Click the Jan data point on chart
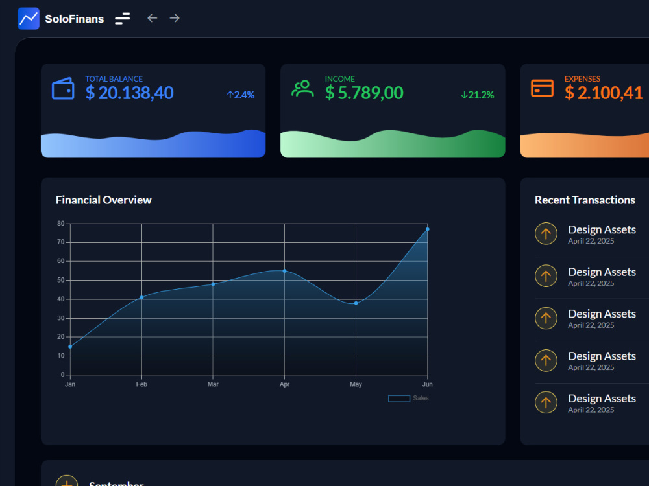Viewport: 649px width, 486px height. (x=70, y=347)
